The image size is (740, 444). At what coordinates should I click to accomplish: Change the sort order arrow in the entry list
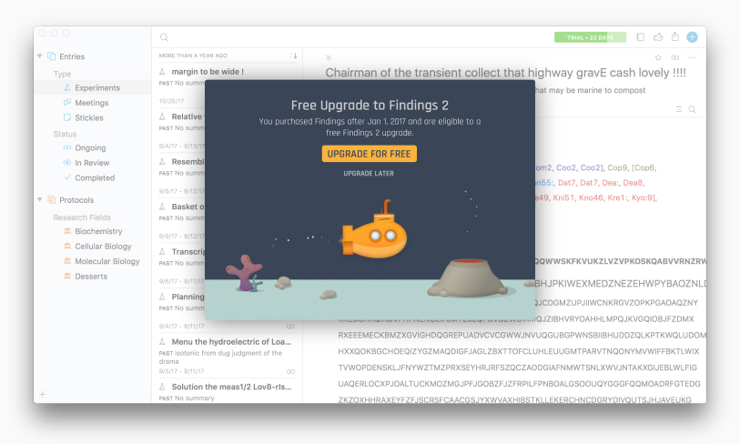pos(294,55)
